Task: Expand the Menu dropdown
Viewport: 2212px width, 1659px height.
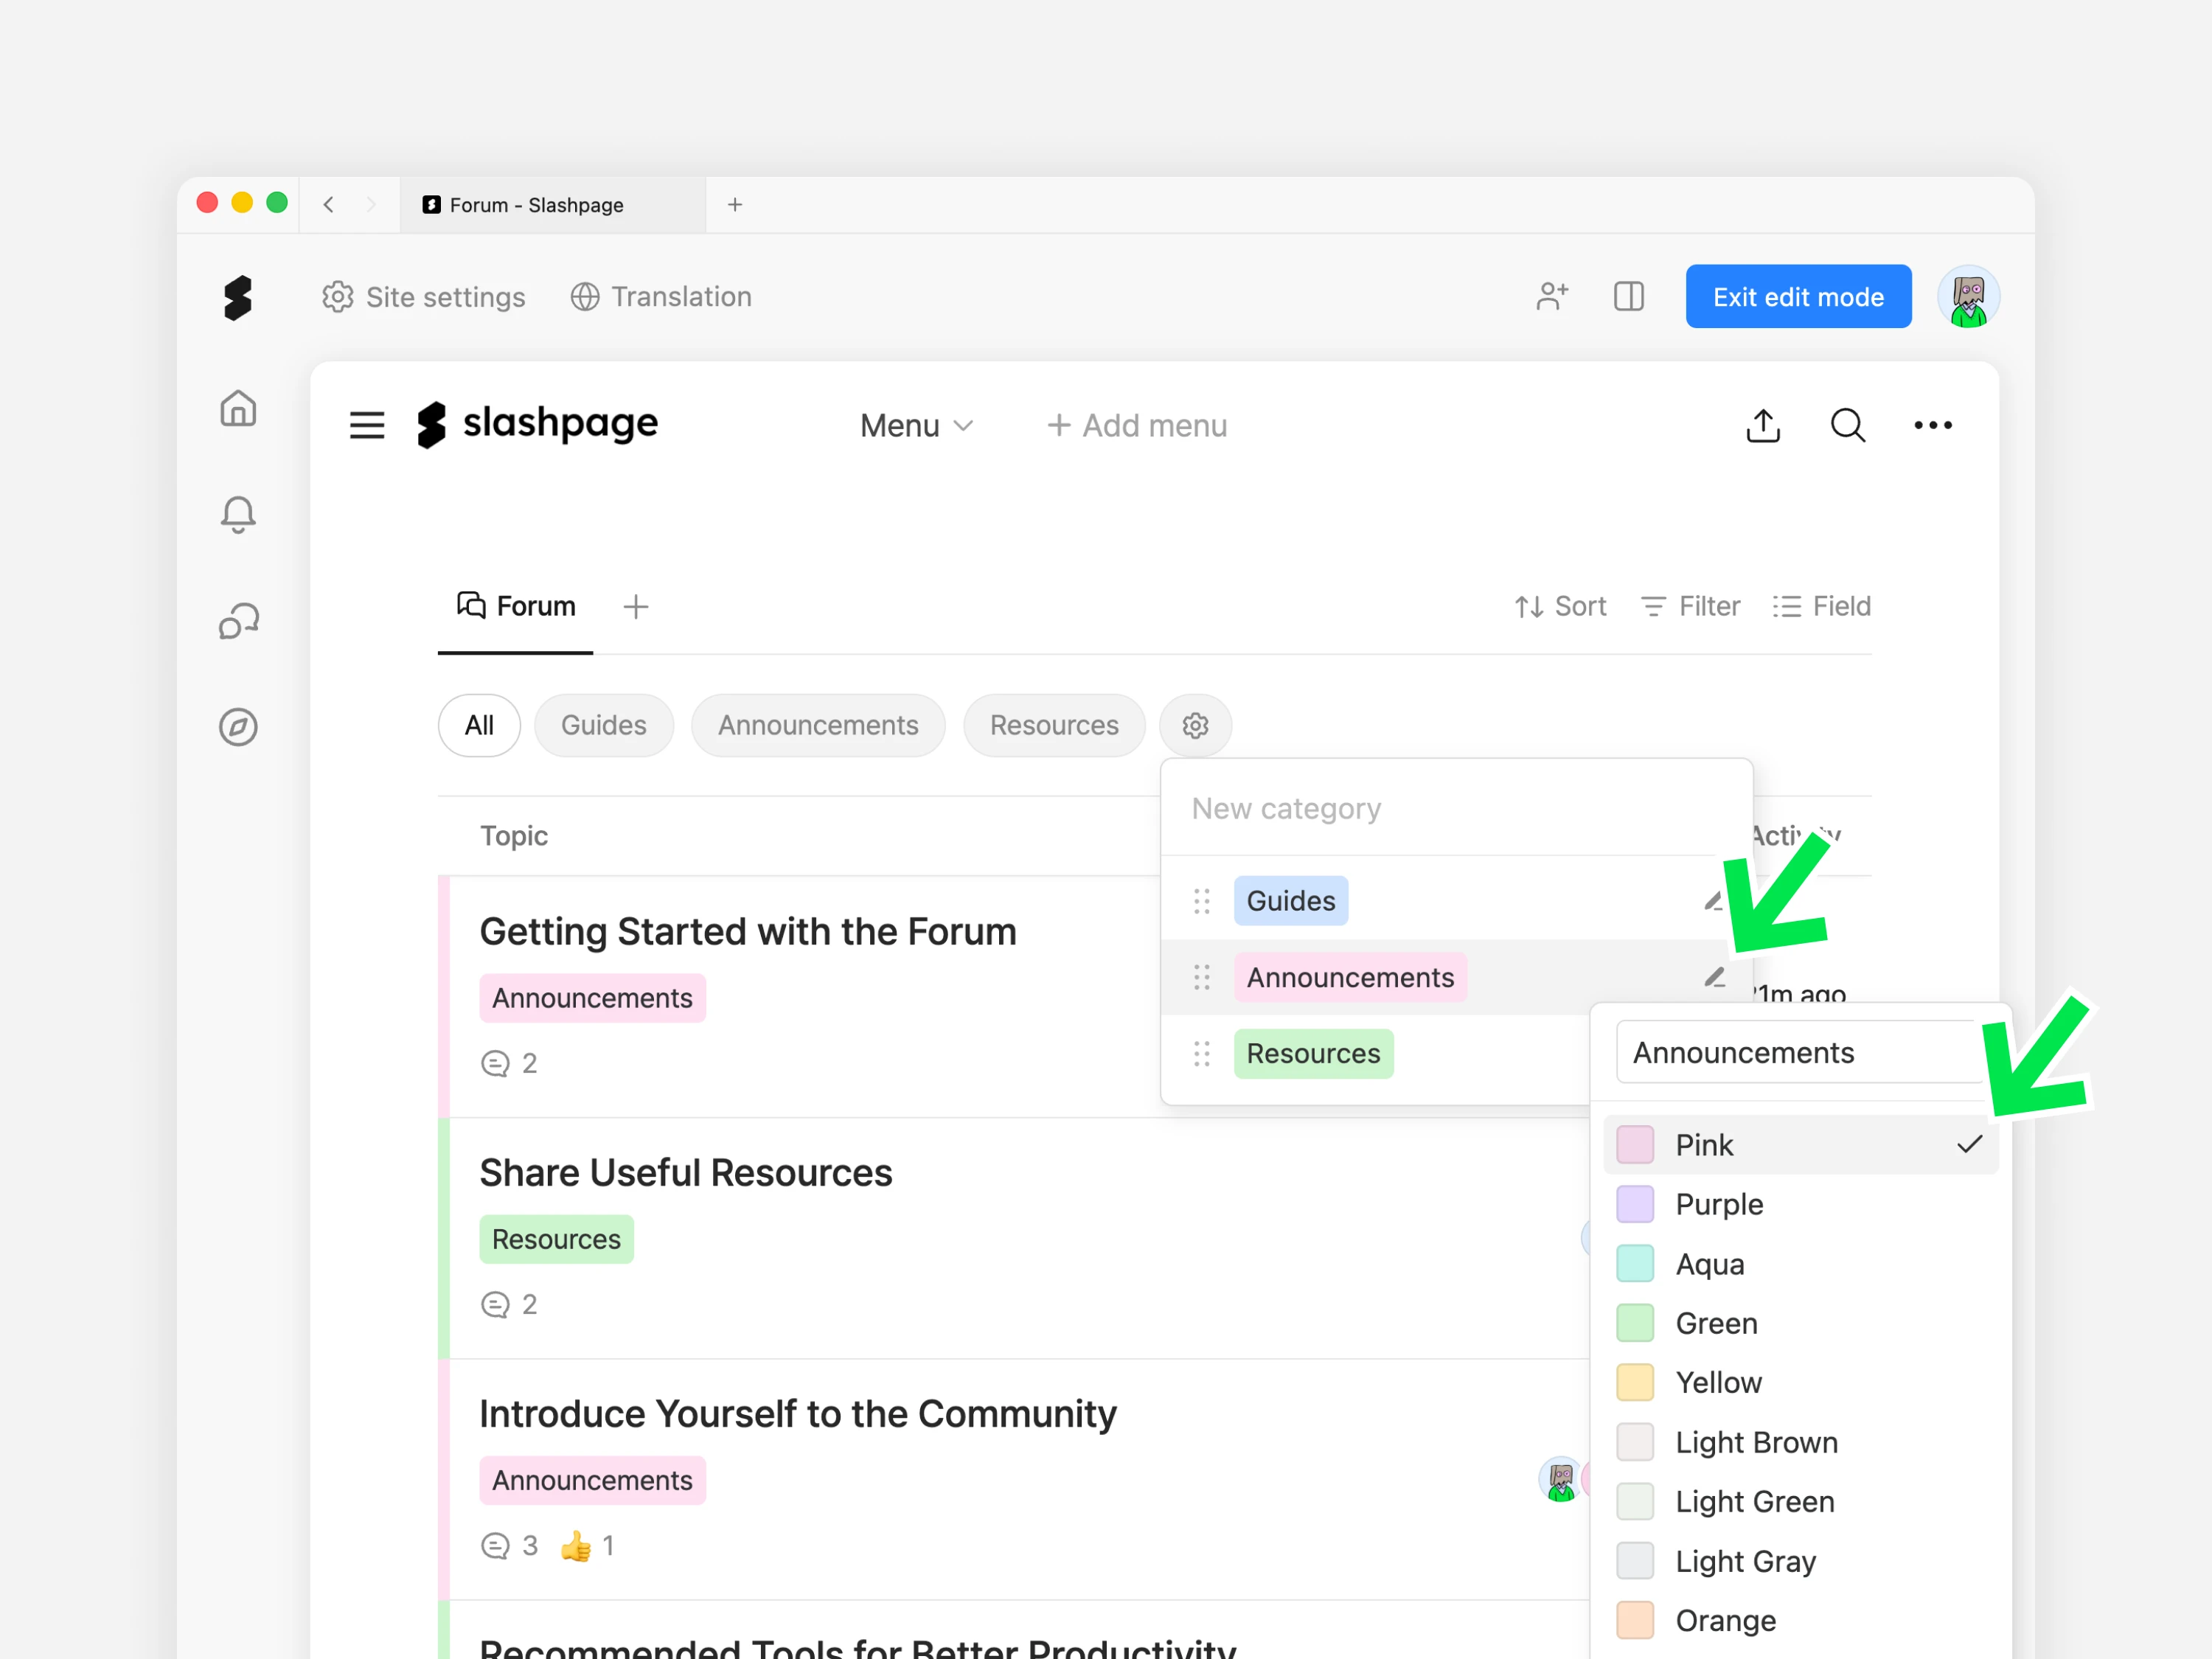Action: (x=916, y=426)
